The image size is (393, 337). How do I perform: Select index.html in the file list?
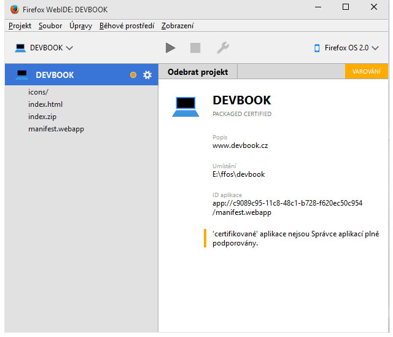click(45, 104)
